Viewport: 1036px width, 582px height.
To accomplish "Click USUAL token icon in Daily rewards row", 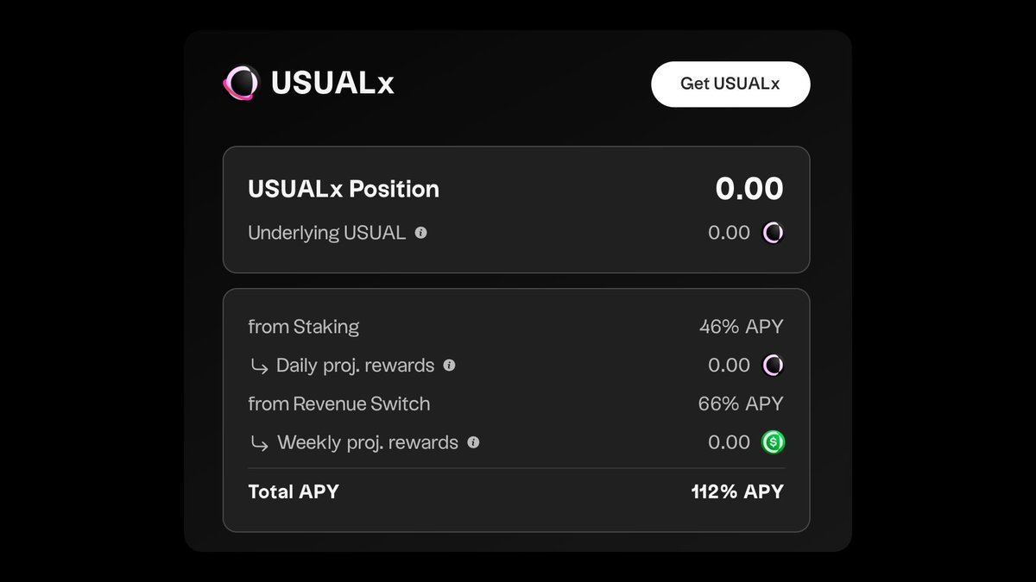I will point(773,366).
